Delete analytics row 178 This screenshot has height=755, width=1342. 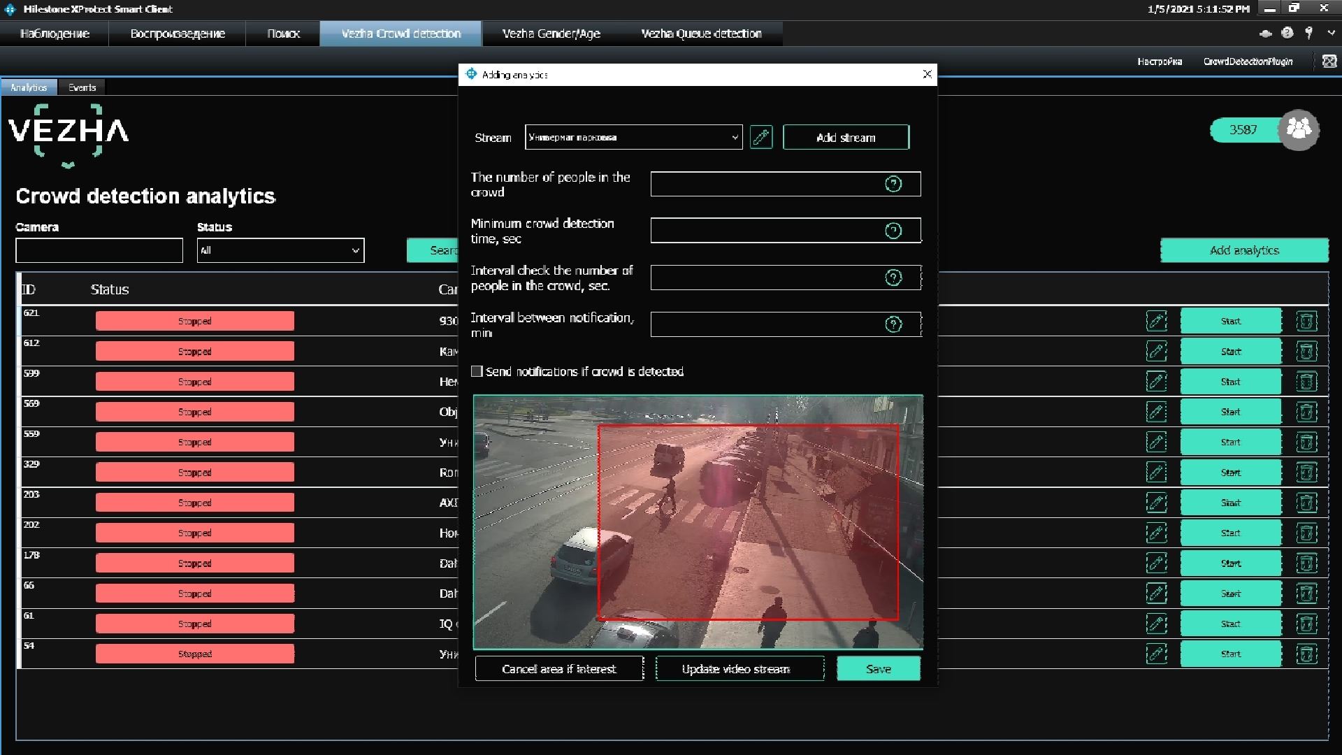1306,563
